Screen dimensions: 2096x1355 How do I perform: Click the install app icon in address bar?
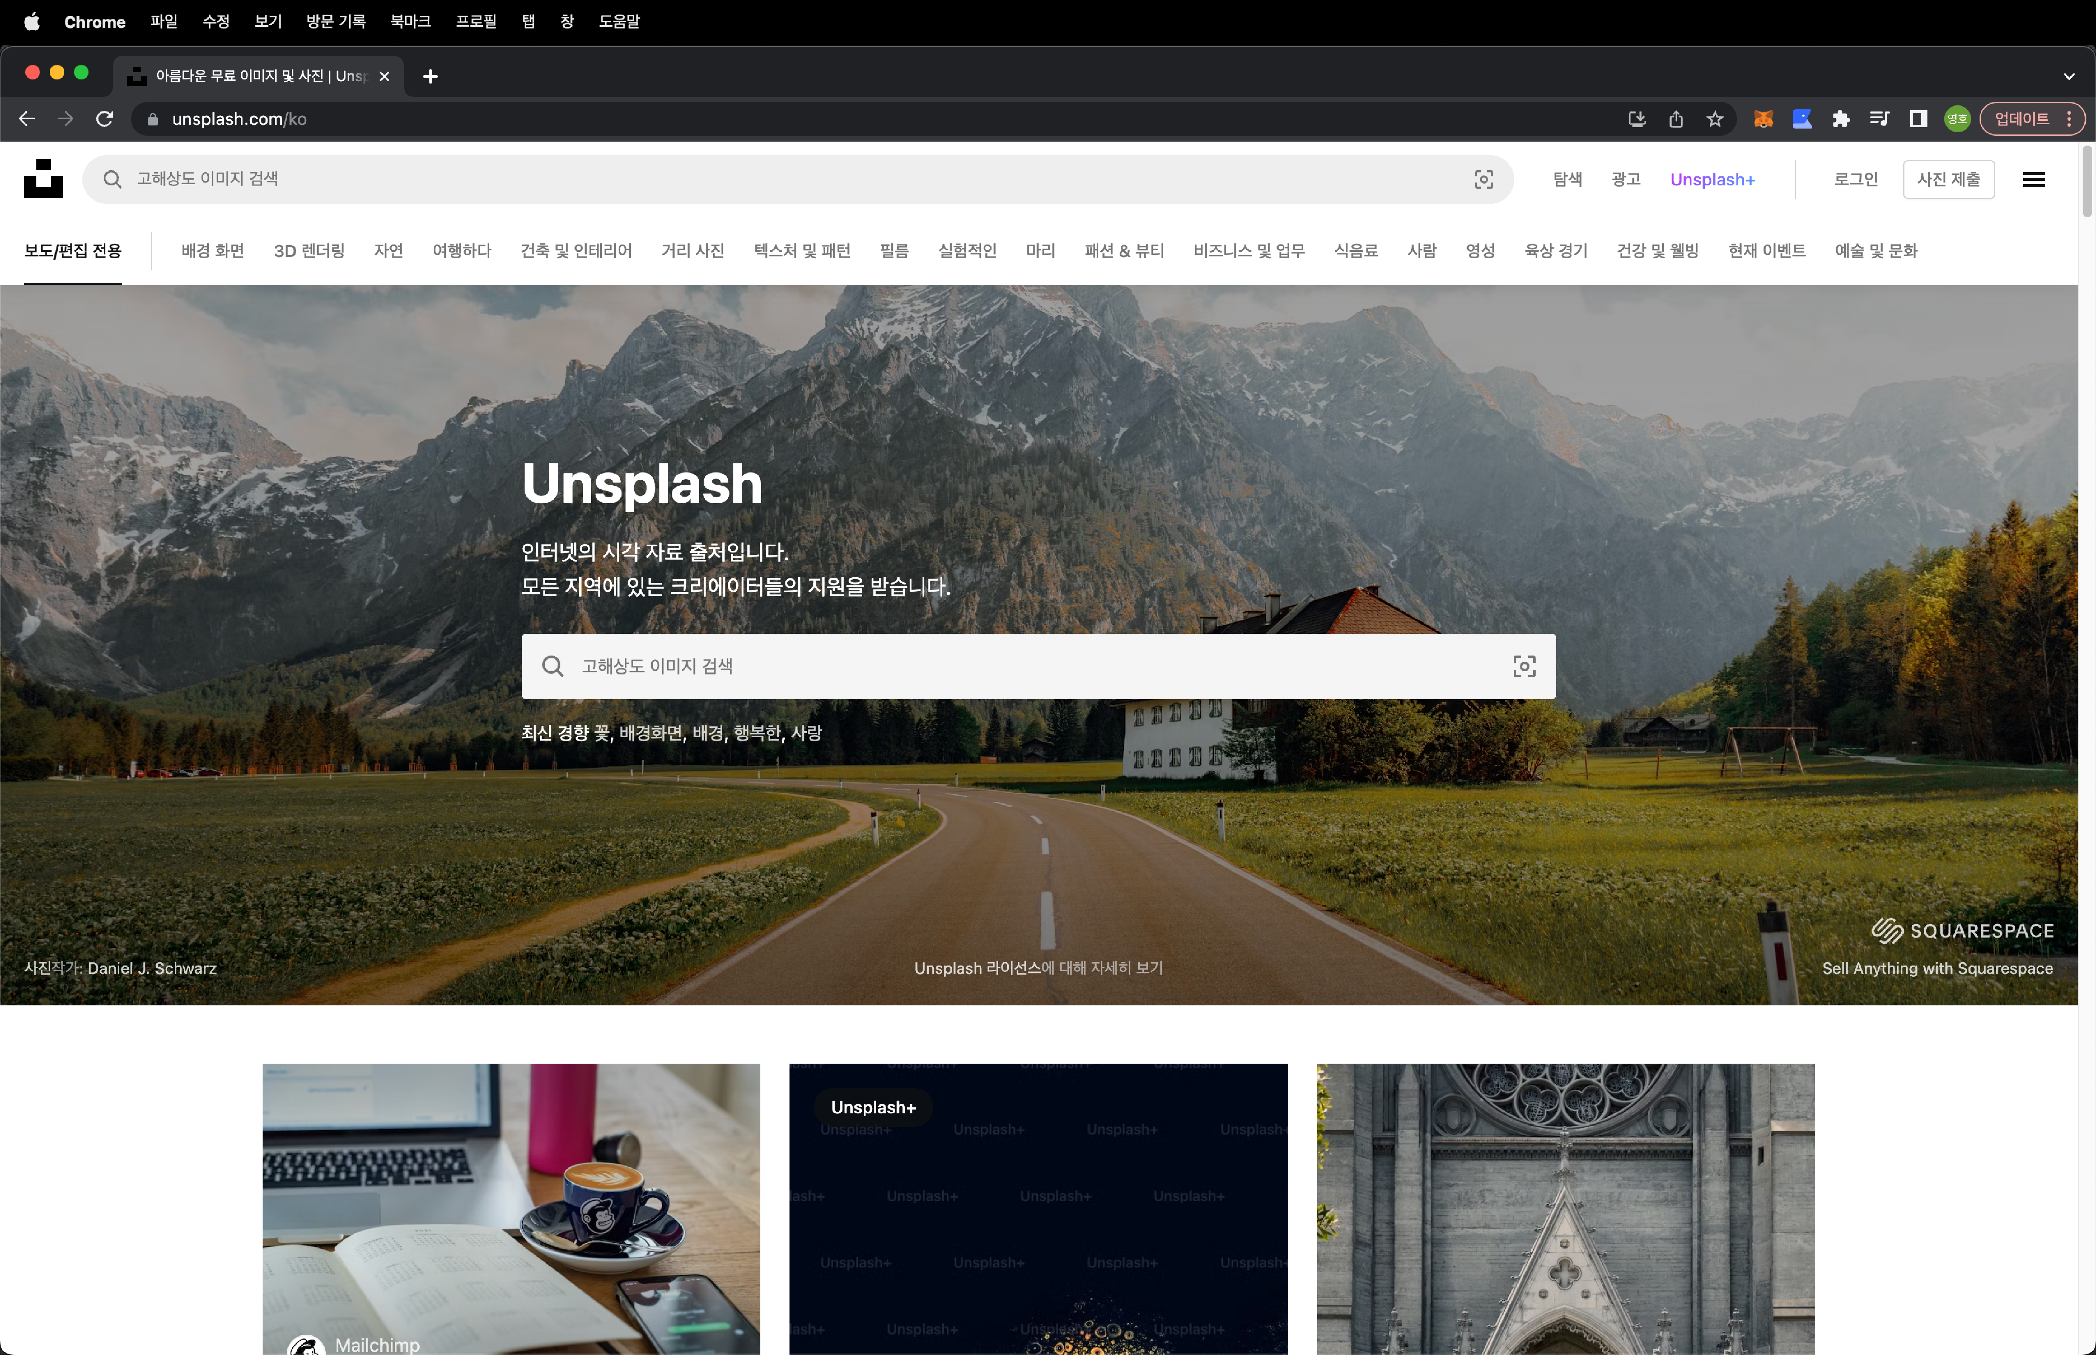point(1637,119)
